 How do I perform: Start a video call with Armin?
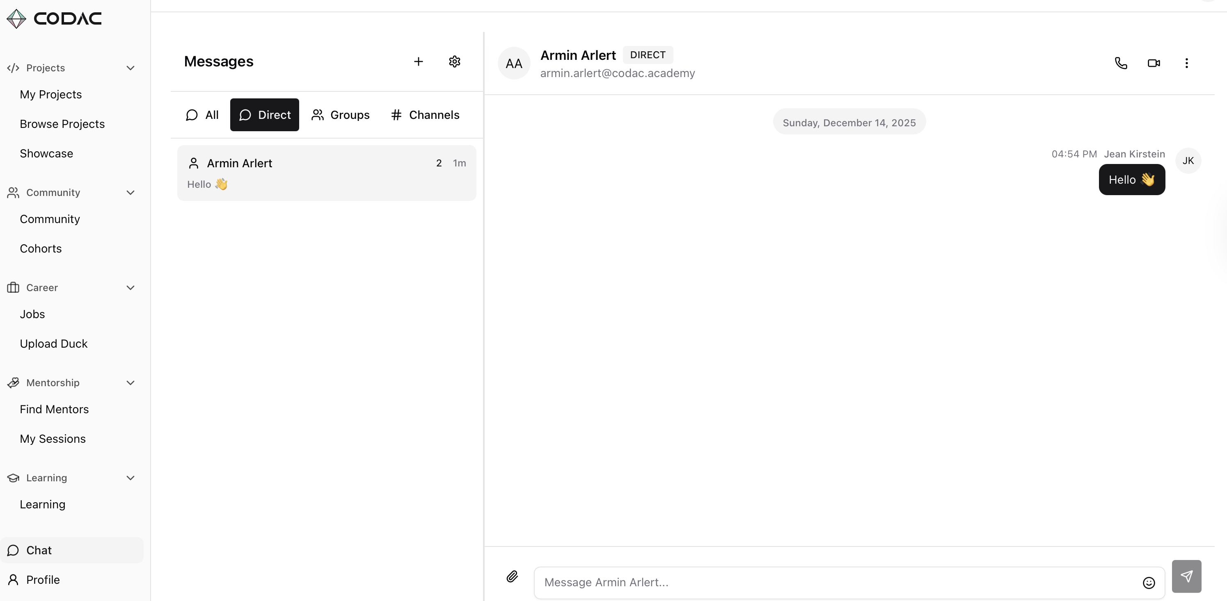pyautogui.click(x=1154, y=63)
